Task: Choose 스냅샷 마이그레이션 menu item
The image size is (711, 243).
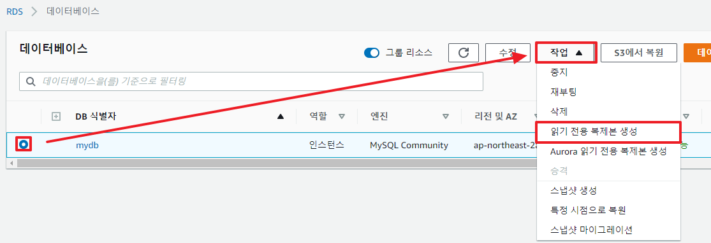Action: tap(591, 230)
